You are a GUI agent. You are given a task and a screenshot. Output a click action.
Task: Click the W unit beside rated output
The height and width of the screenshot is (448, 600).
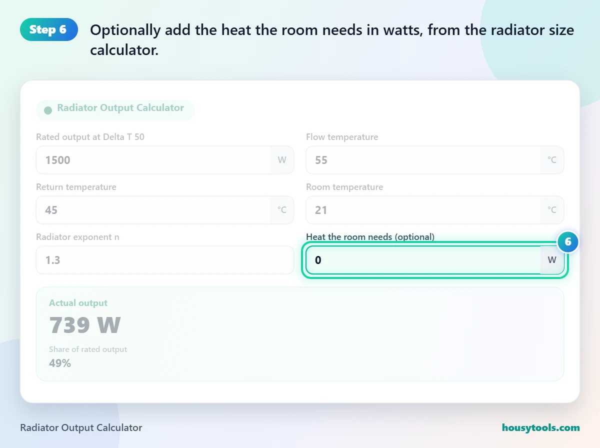[x=282, y=160]
